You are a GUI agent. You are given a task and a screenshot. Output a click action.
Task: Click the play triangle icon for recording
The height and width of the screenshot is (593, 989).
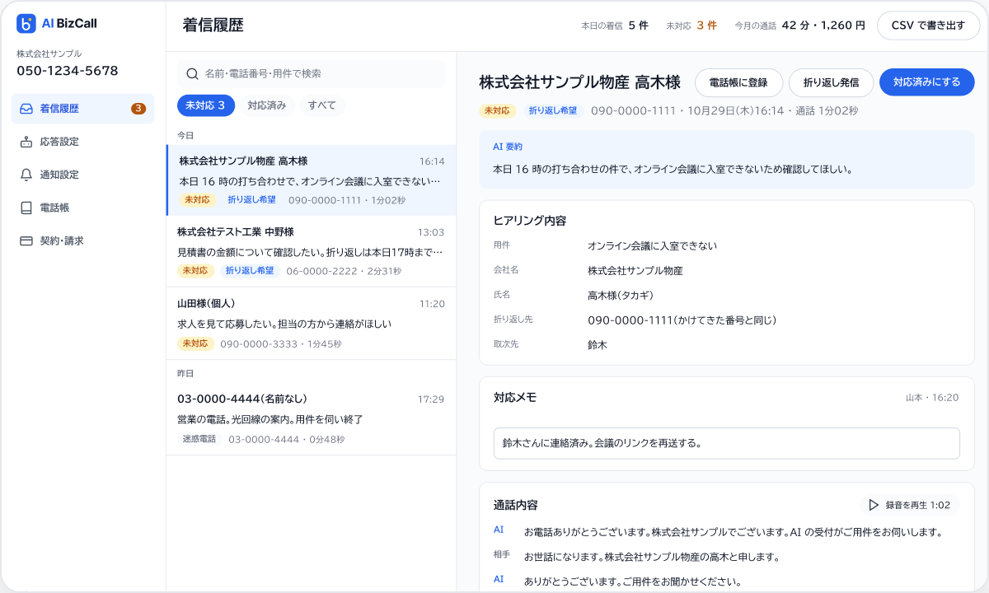tap(874, 505)
